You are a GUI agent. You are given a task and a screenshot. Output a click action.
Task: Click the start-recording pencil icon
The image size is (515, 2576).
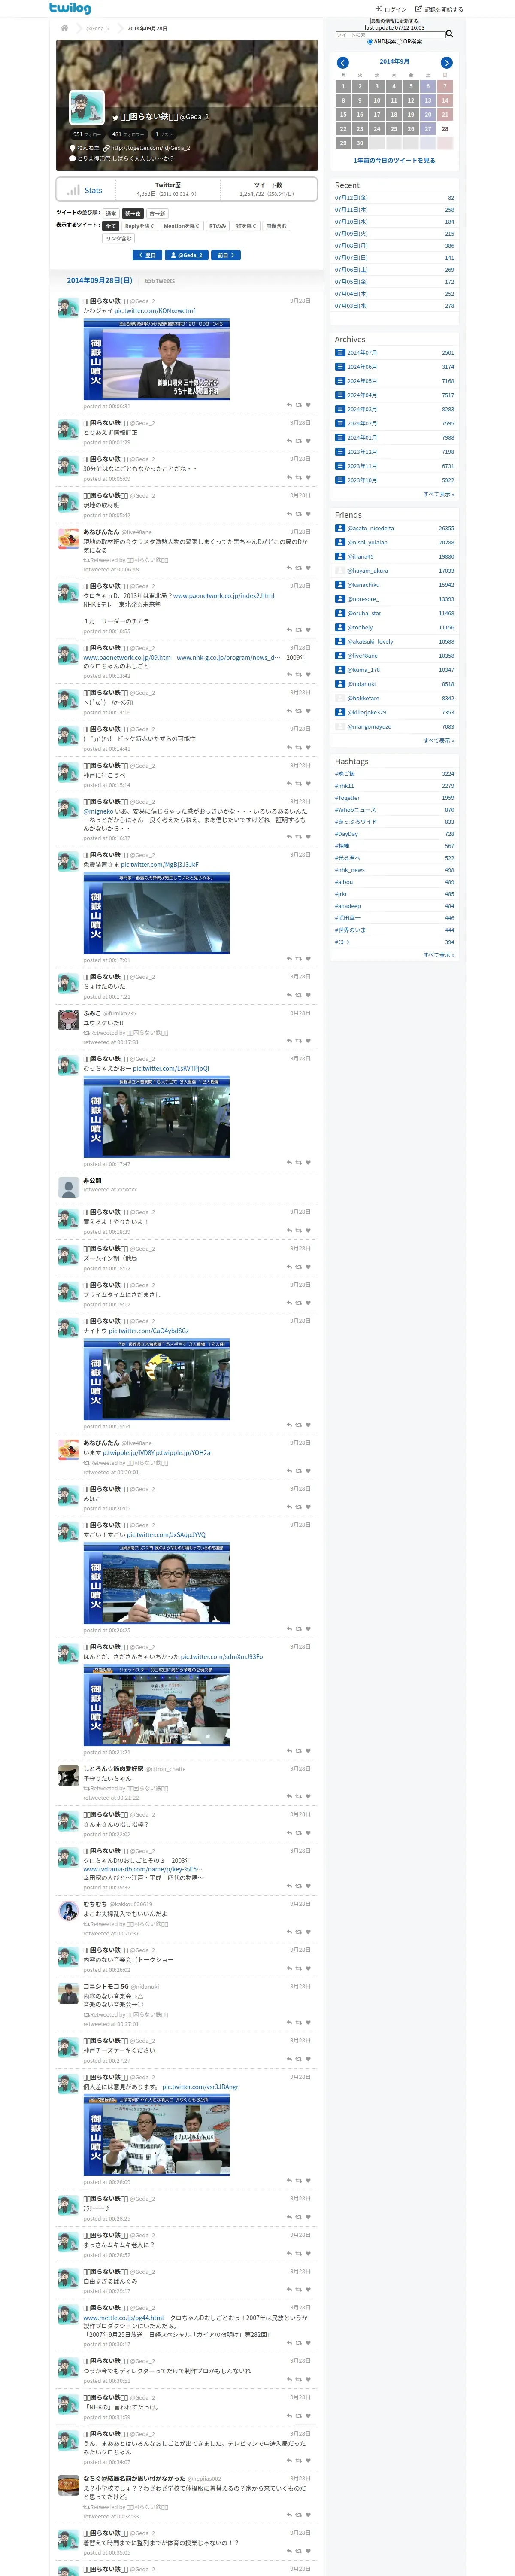pyautogui.click(x=419, y=9)
